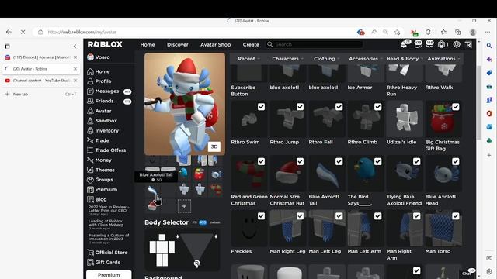The width and height of the screenshot is (497, 279).
Task: Uncheck Rthro Jump animation
Action: (x=301, y=107)
